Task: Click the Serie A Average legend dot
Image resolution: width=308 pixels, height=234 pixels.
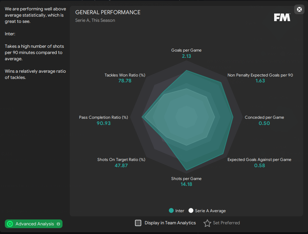Action: pos(191,210)
